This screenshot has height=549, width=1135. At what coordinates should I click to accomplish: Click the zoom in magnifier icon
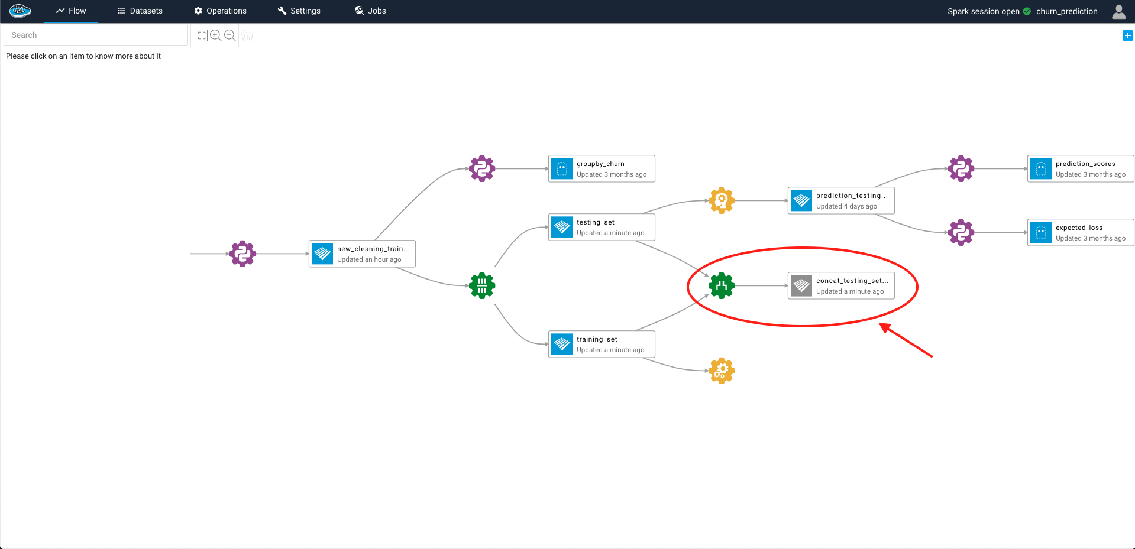[x=216, y=35]
